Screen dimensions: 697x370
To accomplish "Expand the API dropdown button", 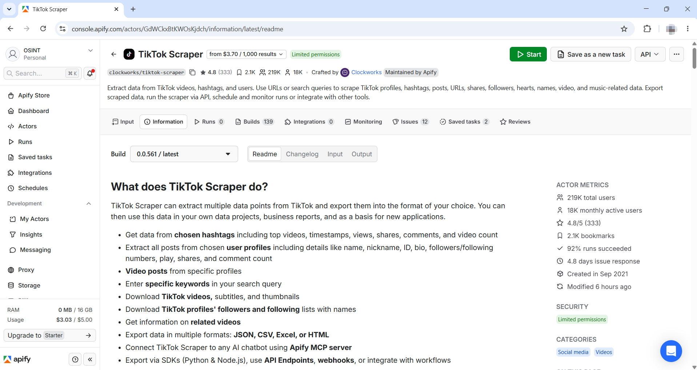I will pos(650,54).
